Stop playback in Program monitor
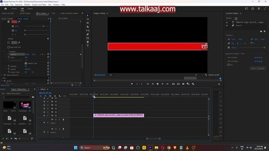269x151 pixels. 158,84
